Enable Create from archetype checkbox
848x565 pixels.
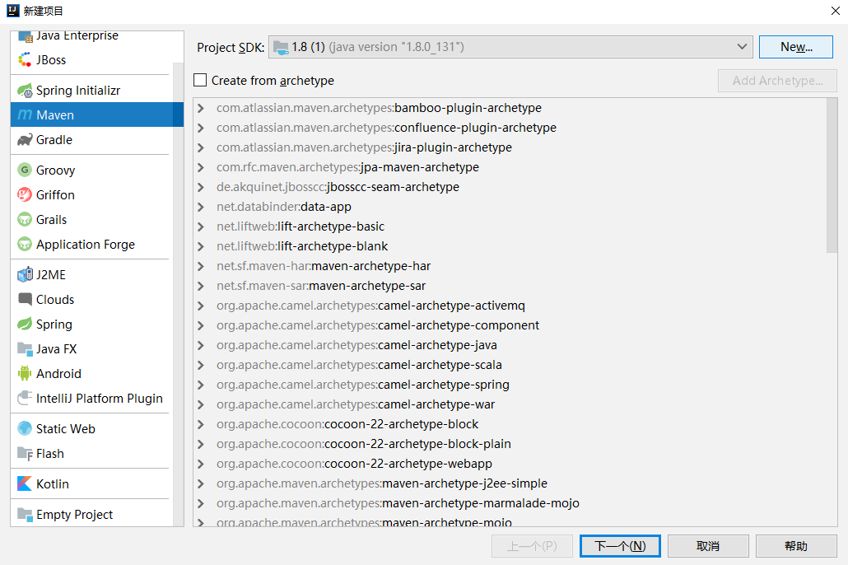coord(200,80)
